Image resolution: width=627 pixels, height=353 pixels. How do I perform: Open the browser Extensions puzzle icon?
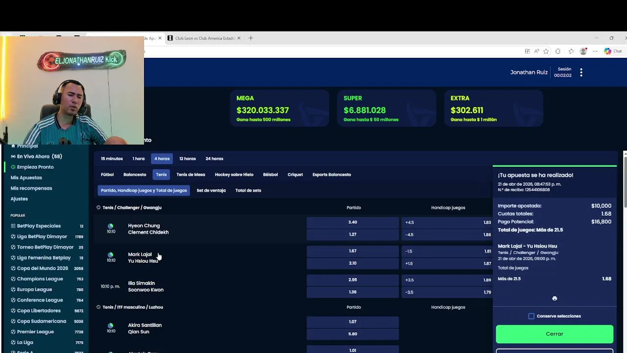(558, 51)
